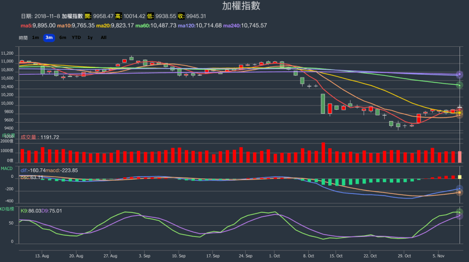This screenshot has width=469, height=262.
Task: Select the 1m time range button
Action: [x=35, y=37]
